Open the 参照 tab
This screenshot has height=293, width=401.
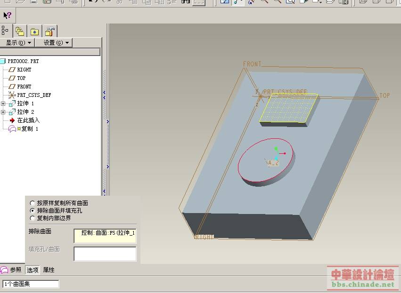(x=16, y=270)
